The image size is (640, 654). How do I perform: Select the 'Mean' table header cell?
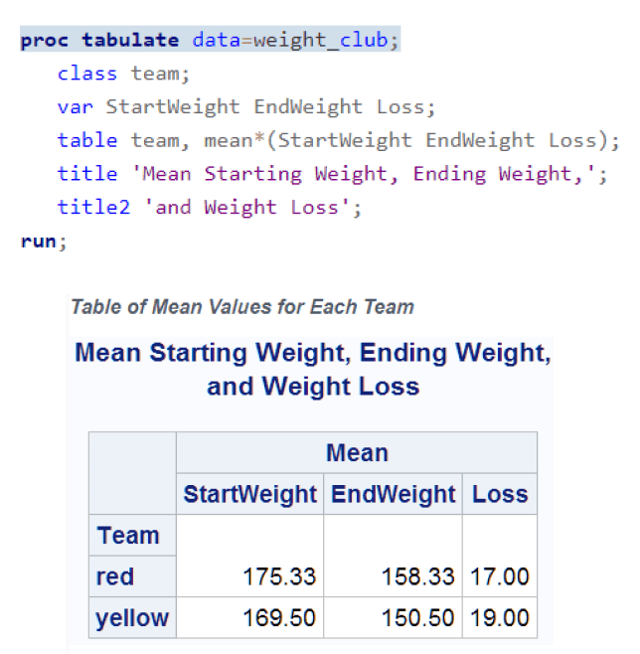[x=357, y=453]
